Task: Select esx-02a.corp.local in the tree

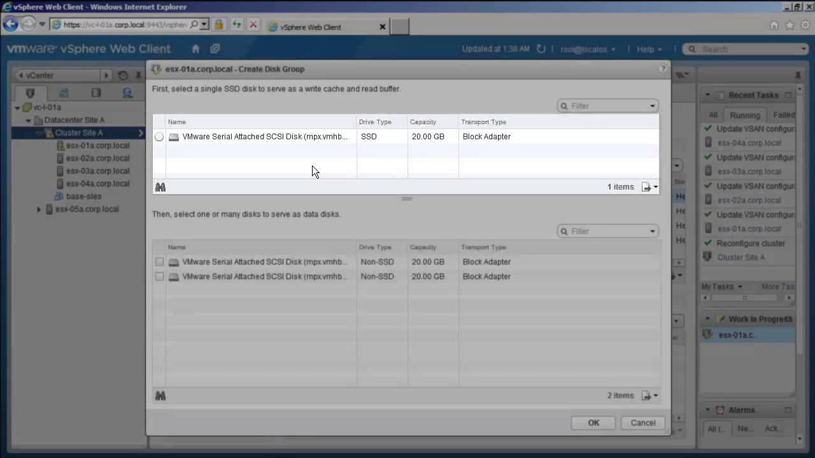Action: (x=97, y=158)
